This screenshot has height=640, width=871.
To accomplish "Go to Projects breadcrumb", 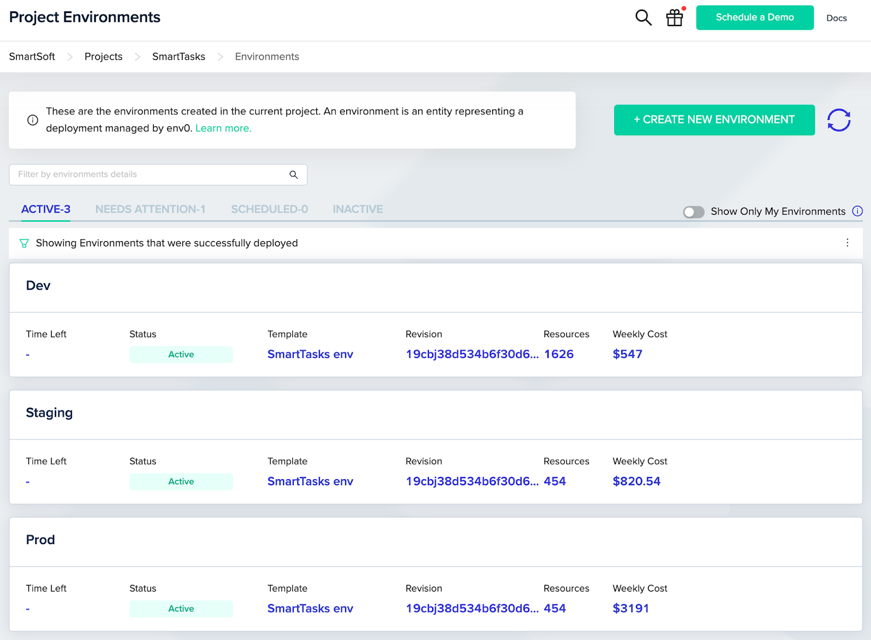I will (103, 57).
